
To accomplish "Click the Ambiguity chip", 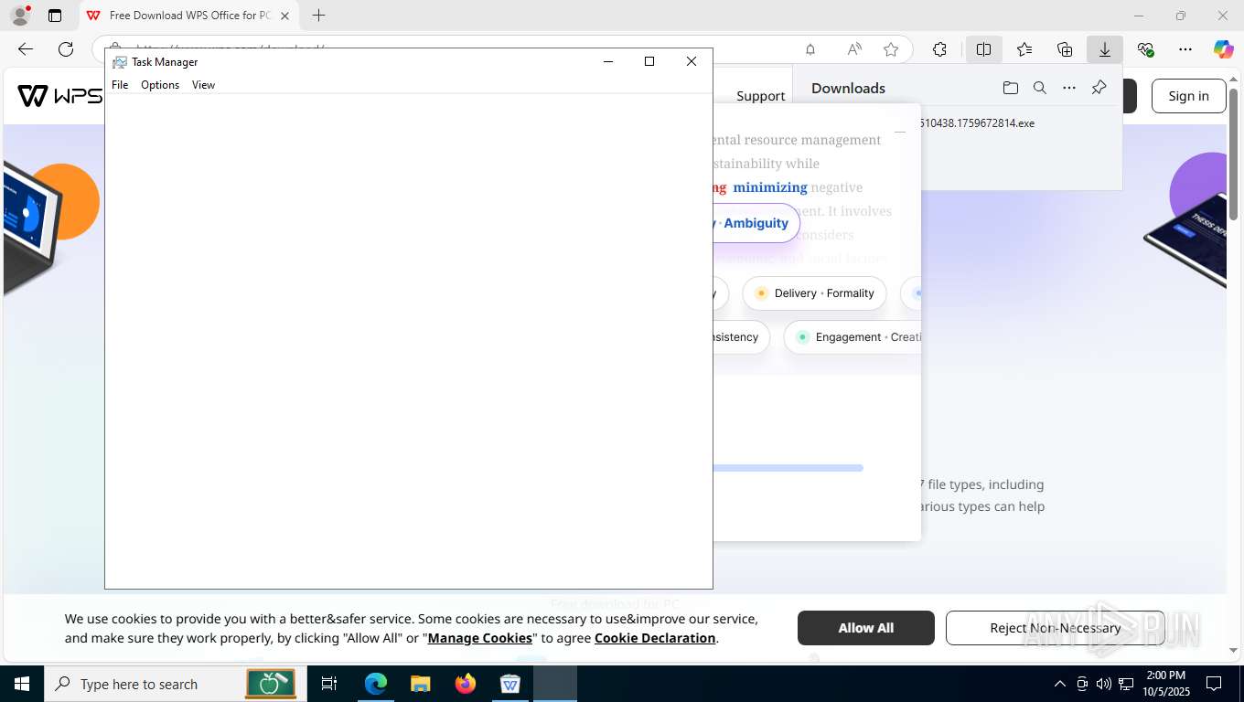I will click(756, 223).
